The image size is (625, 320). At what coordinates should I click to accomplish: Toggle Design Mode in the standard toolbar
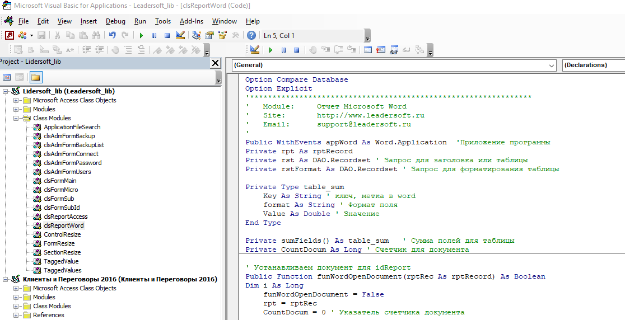180,35
